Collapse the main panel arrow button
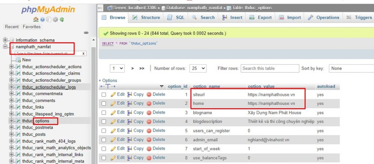The width and height of the screenshot is (374, 164). point(100,8)
